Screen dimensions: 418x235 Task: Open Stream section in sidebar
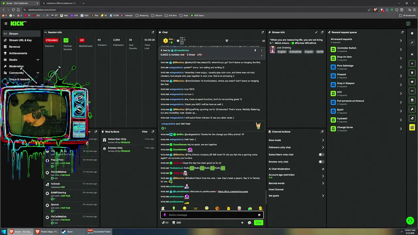(x=22, y=34)
